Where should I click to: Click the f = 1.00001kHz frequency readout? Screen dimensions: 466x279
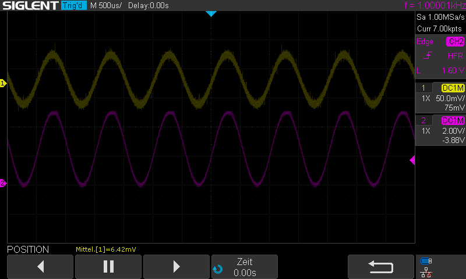(435, 5)
